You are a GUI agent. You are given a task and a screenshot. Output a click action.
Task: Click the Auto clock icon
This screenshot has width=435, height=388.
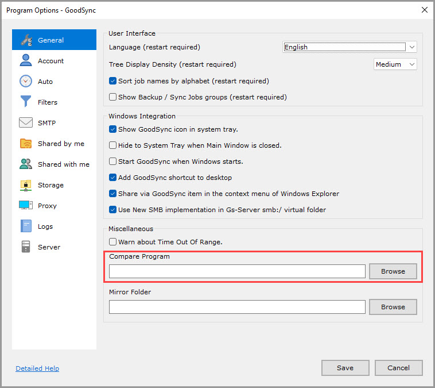click(x=26, y=81)
